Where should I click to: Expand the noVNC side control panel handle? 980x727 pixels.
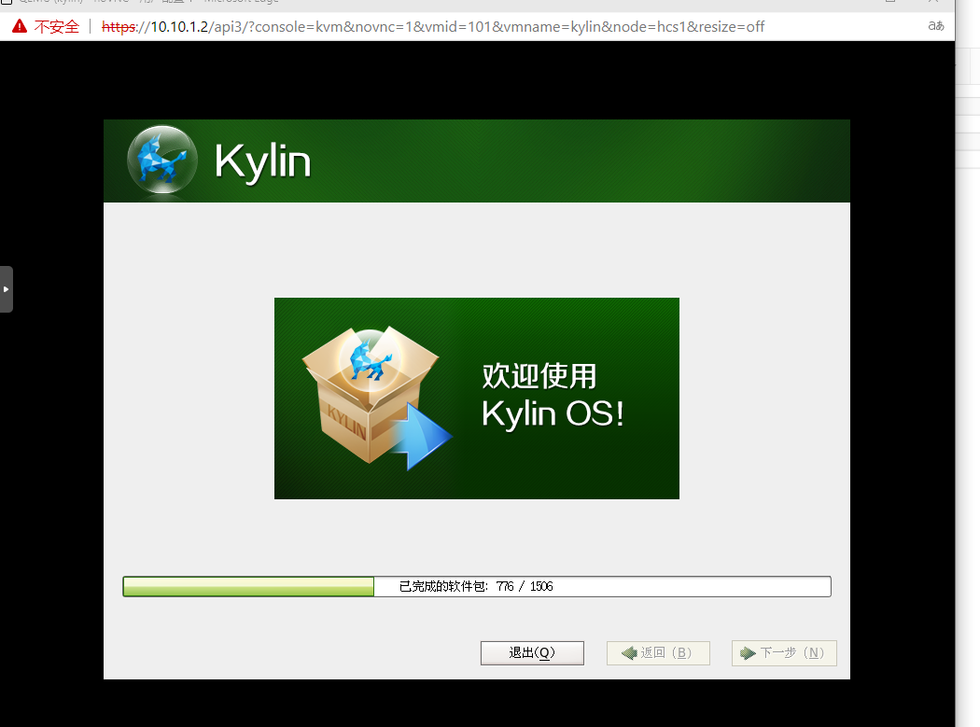[7, 289]
